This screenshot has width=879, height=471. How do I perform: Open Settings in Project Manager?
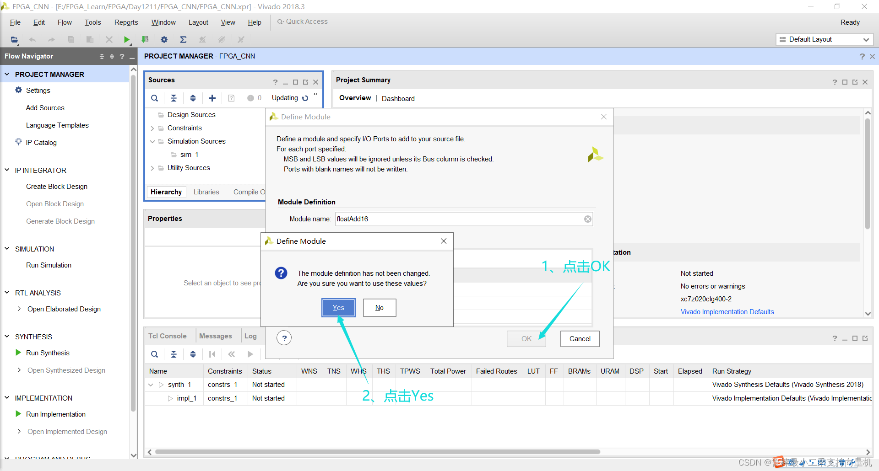[38, 91]
